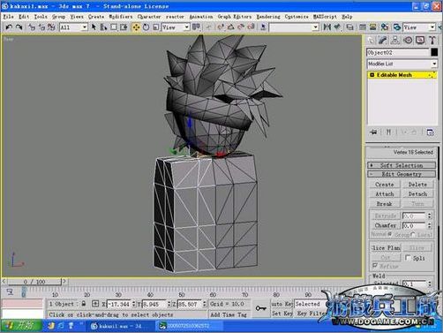443x333 pixels.
Task: Open the Graph Editors menu
Action: tap(235, 17)
